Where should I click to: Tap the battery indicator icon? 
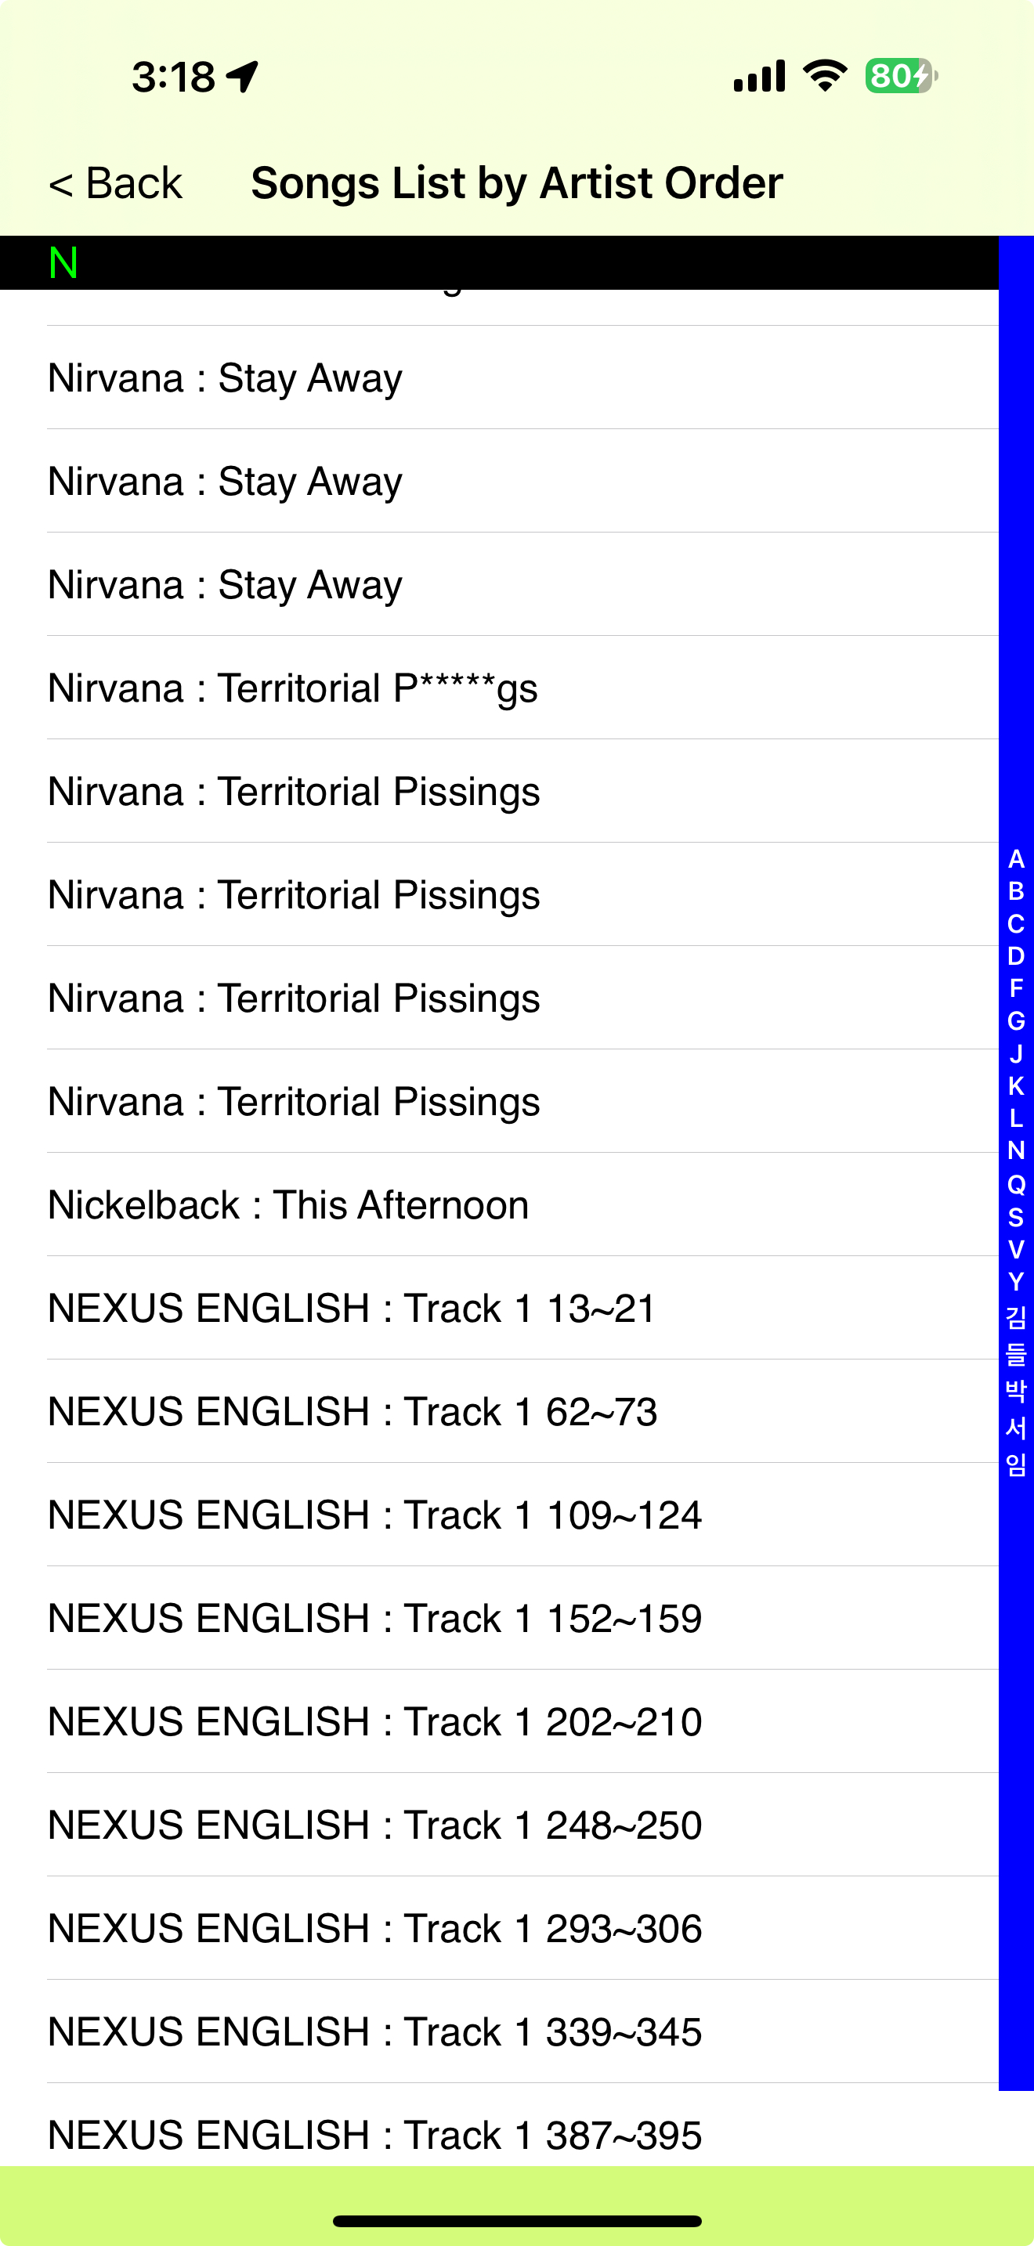tap(901, 76)
